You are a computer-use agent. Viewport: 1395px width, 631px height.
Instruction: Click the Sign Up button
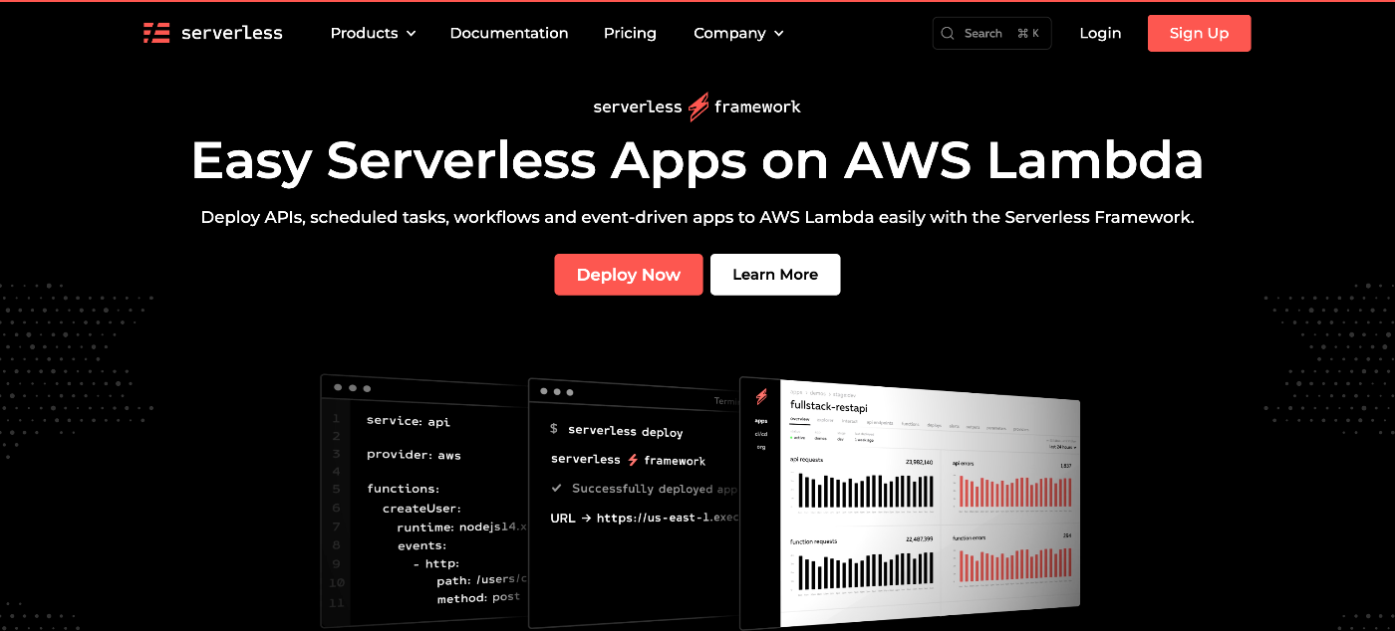pyautogui.click(x=1199, y=33)
